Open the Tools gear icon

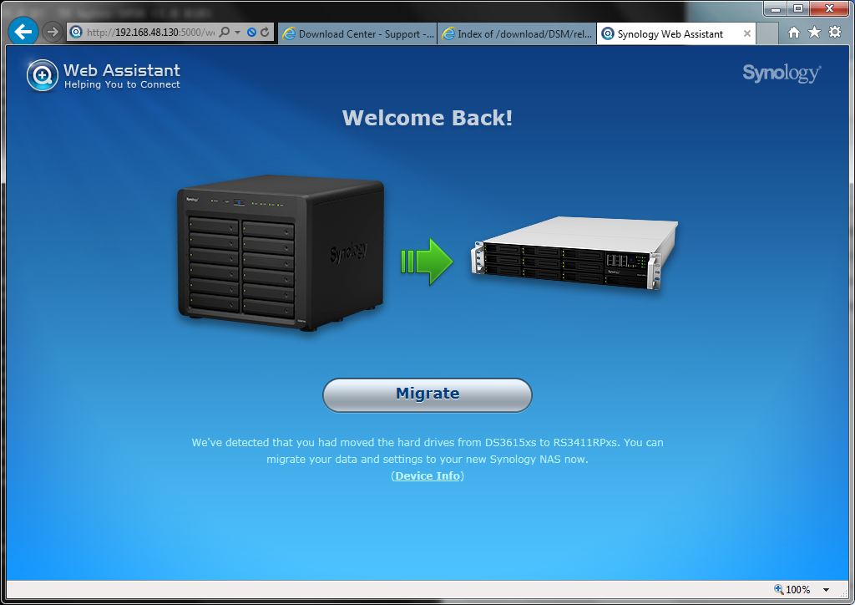coord(835,33)
